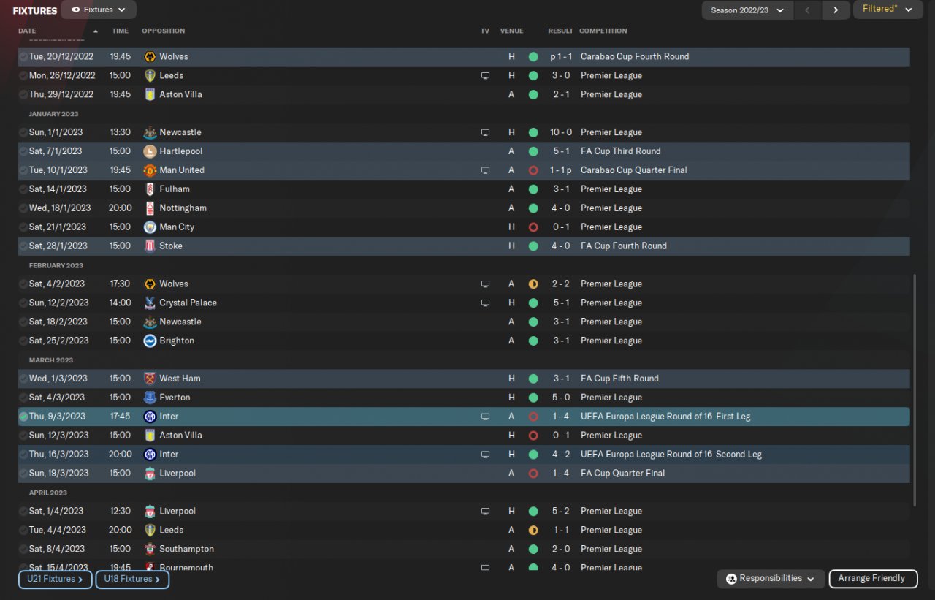This screenshot has width=935, height=600.
Task: Click the Man United club badge
Action: [150, 170]
